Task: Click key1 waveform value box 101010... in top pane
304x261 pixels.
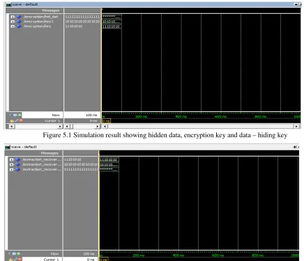Action: pos(112,22)
